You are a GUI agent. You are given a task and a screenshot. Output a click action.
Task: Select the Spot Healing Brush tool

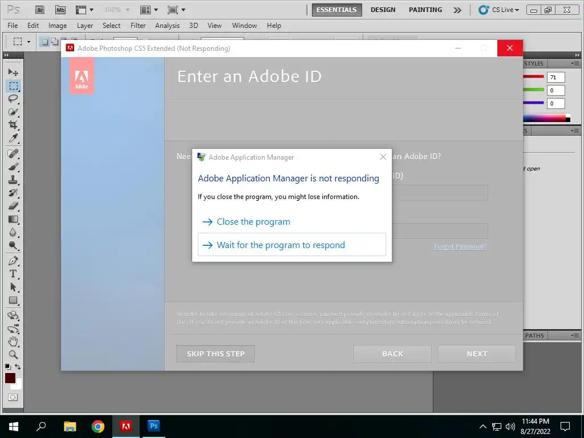pyautogui.click(x=13, y=153)
